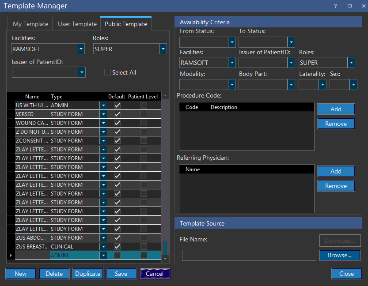Viewport: 368px width, 286px height.
Task: Expand the From Status dropdown
Action: tap(232, 42)
